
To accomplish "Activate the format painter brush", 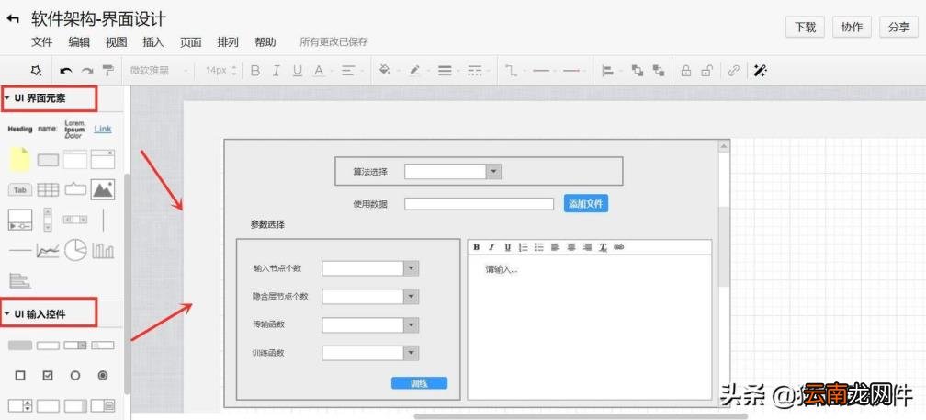I will coord(108,71).
